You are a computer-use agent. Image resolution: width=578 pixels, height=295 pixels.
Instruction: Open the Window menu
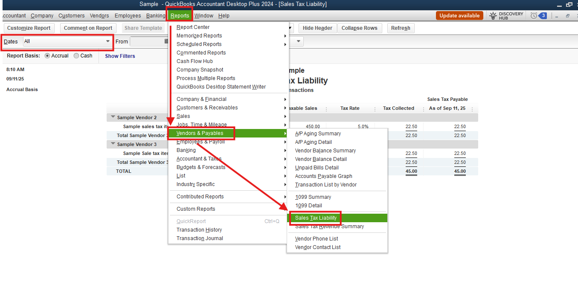pos(204,16)
